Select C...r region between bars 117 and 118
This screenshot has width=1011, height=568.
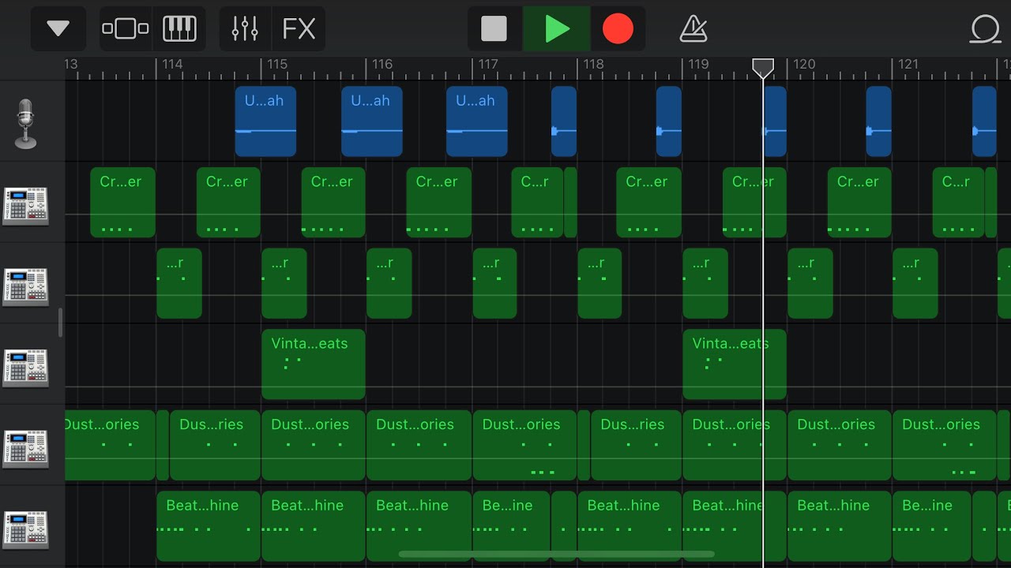click(x=537, y=202)
